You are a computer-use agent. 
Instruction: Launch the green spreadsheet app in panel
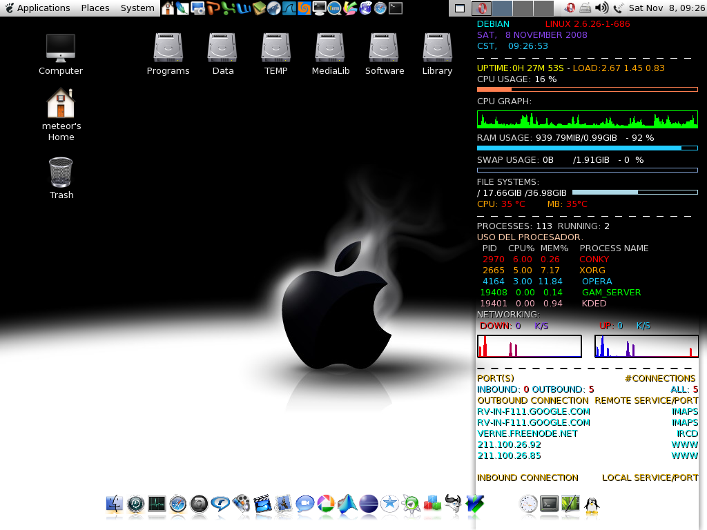point(229,8)
